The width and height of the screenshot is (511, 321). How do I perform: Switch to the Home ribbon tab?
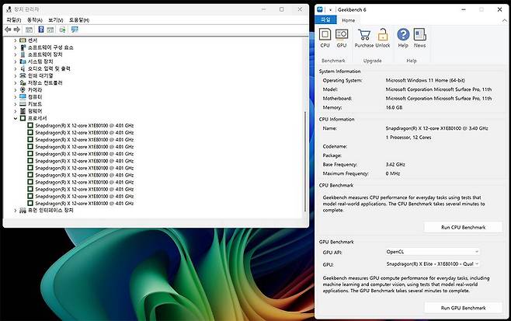pos(349,20)
